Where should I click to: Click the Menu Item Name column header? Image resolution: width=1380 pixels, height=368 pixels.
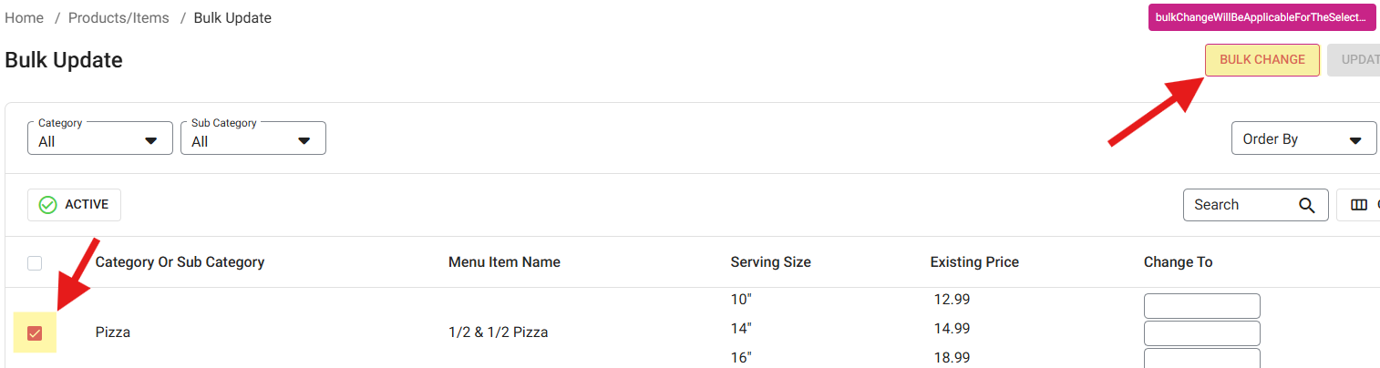tap(504, 262)
